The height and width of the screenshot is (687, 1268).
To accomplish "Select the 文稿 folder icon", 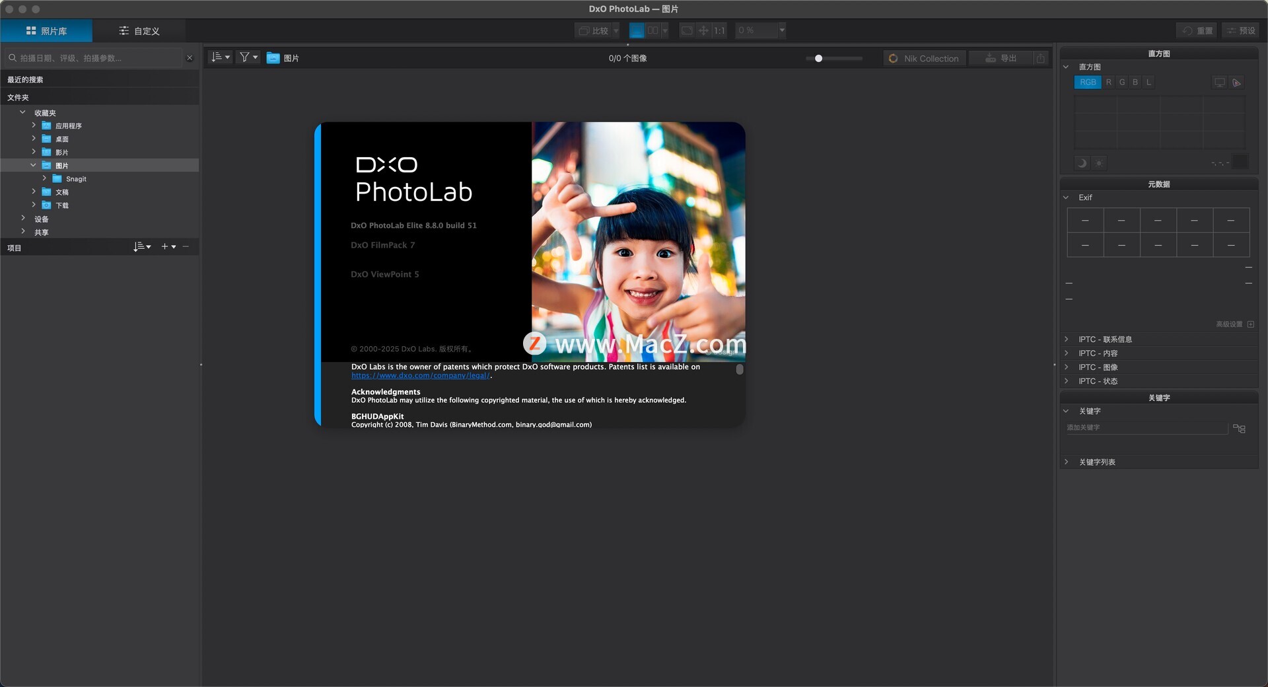I will (x=46, y=192).
